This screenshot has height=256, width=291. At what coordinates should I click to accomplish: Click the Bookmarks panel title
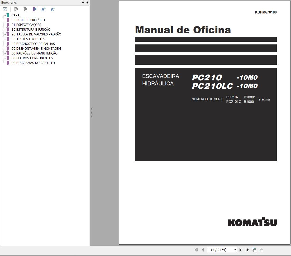tap(9, 2)
